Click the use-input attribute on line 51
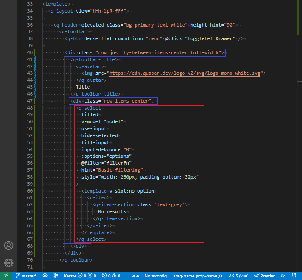 click(94, 128)
